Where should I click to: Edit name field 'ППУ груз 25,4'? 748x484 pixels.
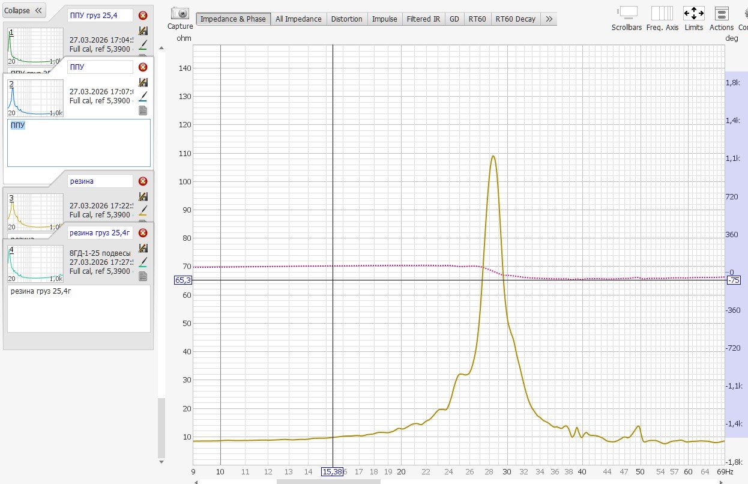[100, 15]
